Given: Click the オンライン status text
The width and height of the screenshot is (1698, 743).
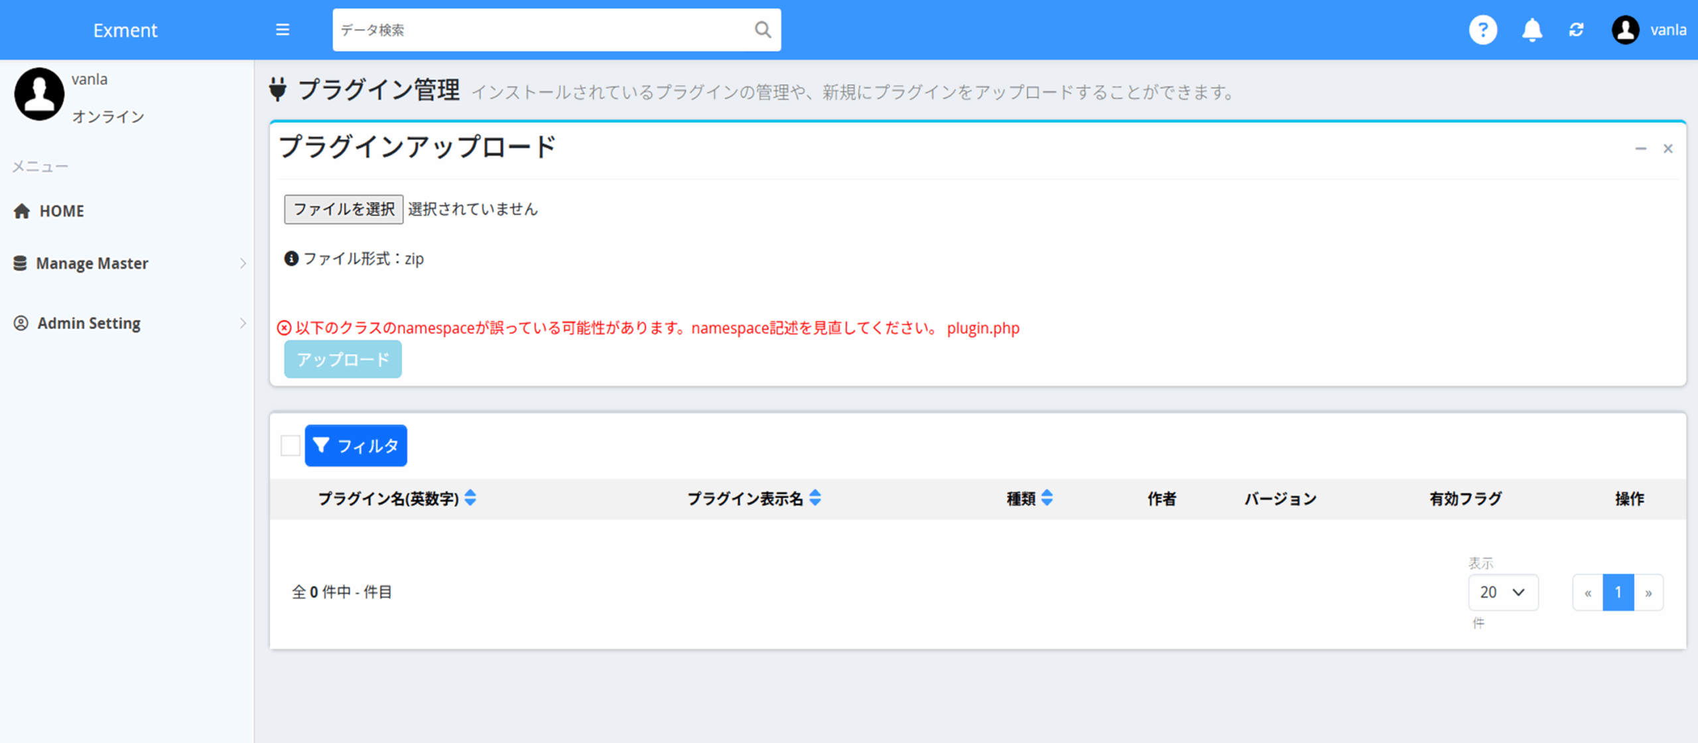Looking at the screenshot, I should click(x=108, y=117).
